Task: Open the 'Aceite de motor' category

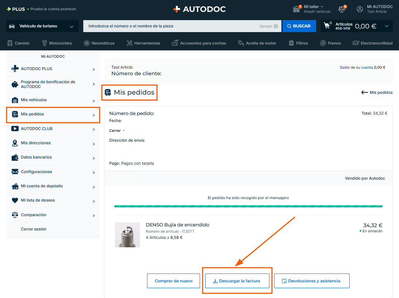Action: coord(257,43)
